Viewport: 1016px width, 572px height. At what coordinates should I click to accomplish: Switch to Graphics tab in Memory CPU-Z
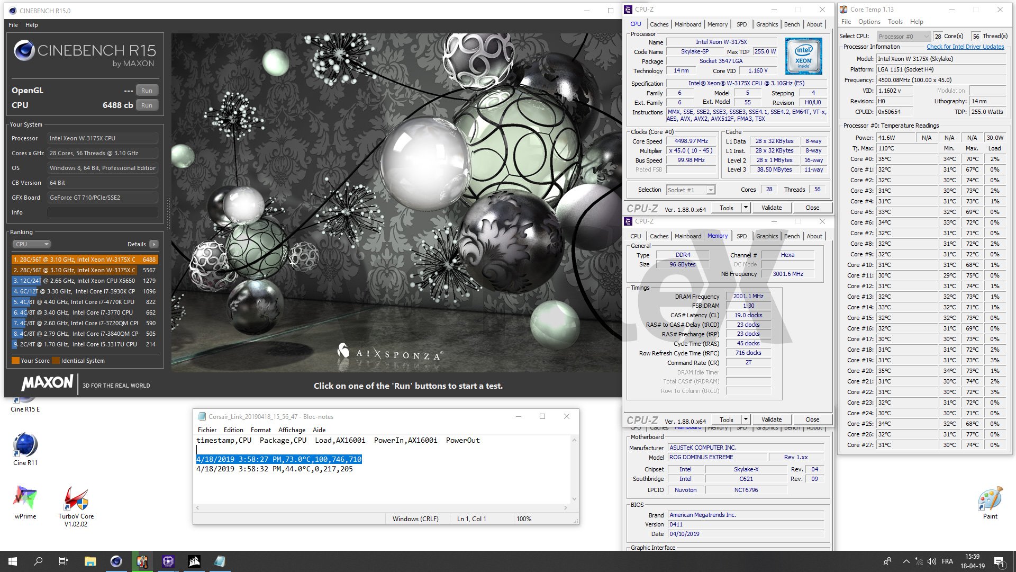click(767, 236)
